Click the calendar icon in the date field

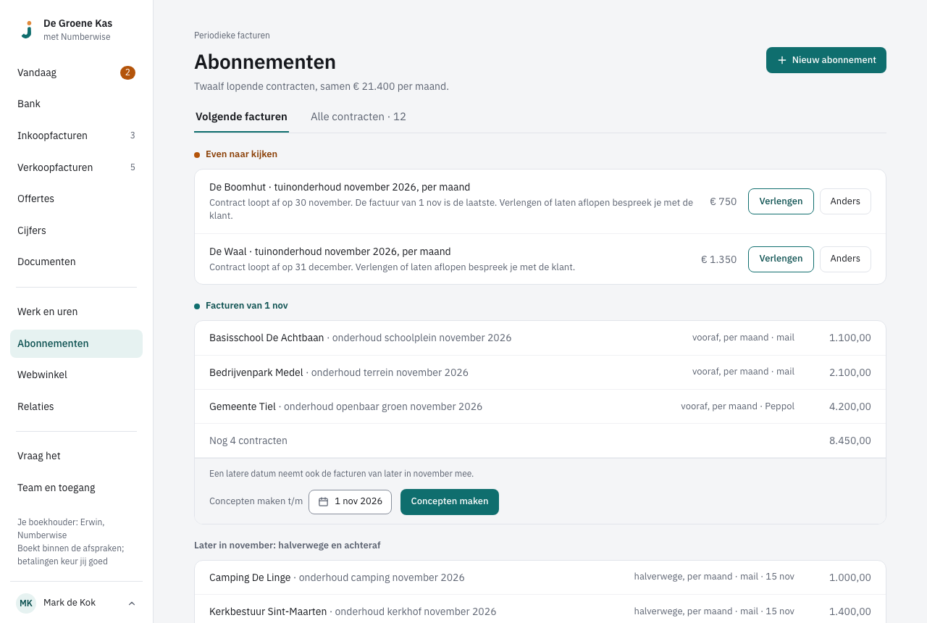pos(324,501)
